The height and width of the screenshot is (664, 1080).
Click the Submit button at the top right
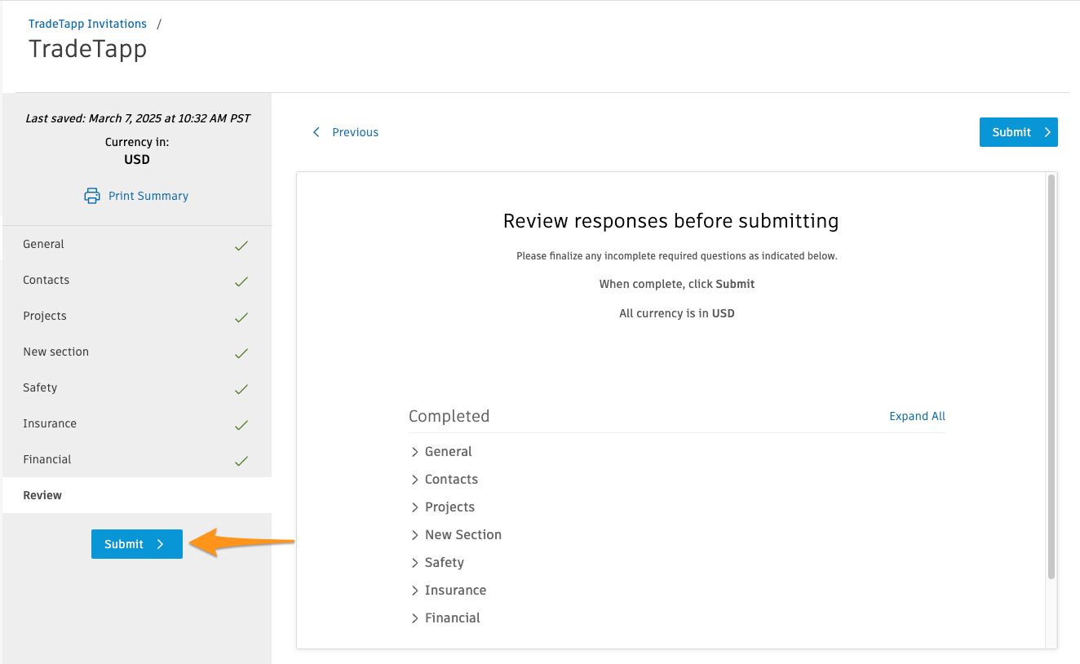[1018, 132]
